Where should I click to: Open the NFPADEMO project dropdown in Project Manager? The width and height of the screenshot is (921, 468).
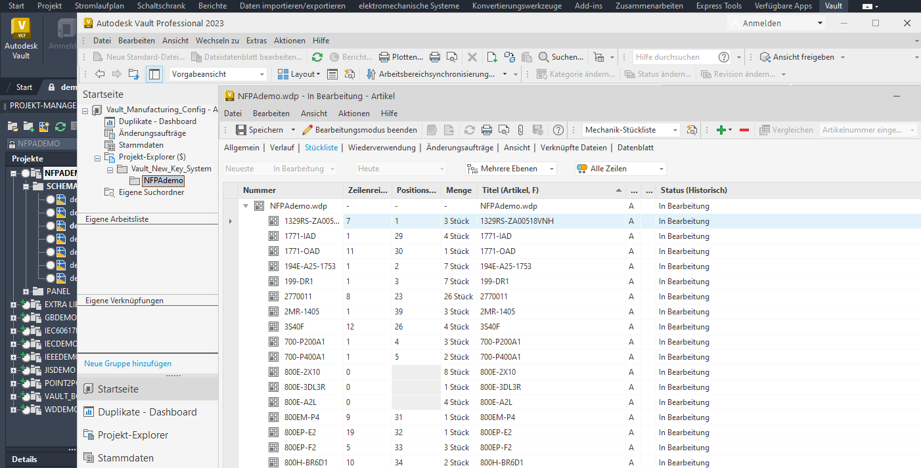click(x=41, y=144)
